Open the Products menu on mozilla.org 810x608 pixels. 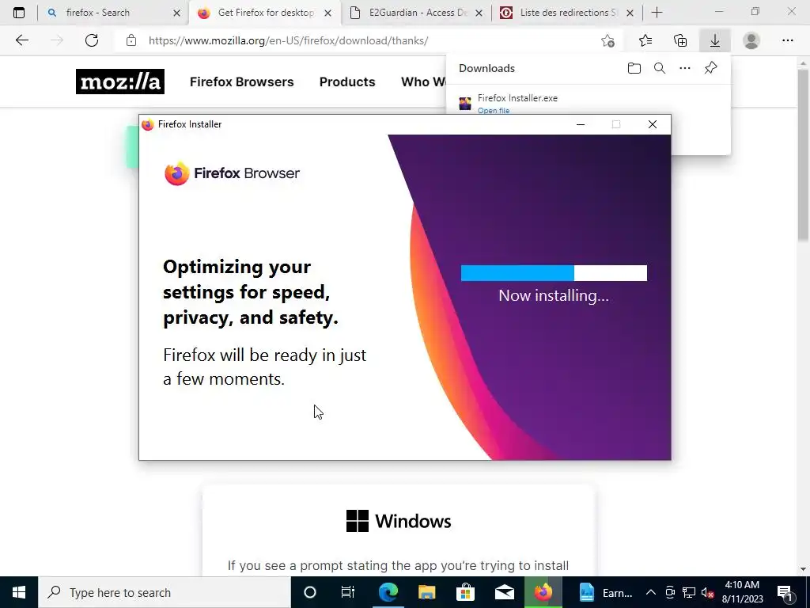tap(347, 82)
